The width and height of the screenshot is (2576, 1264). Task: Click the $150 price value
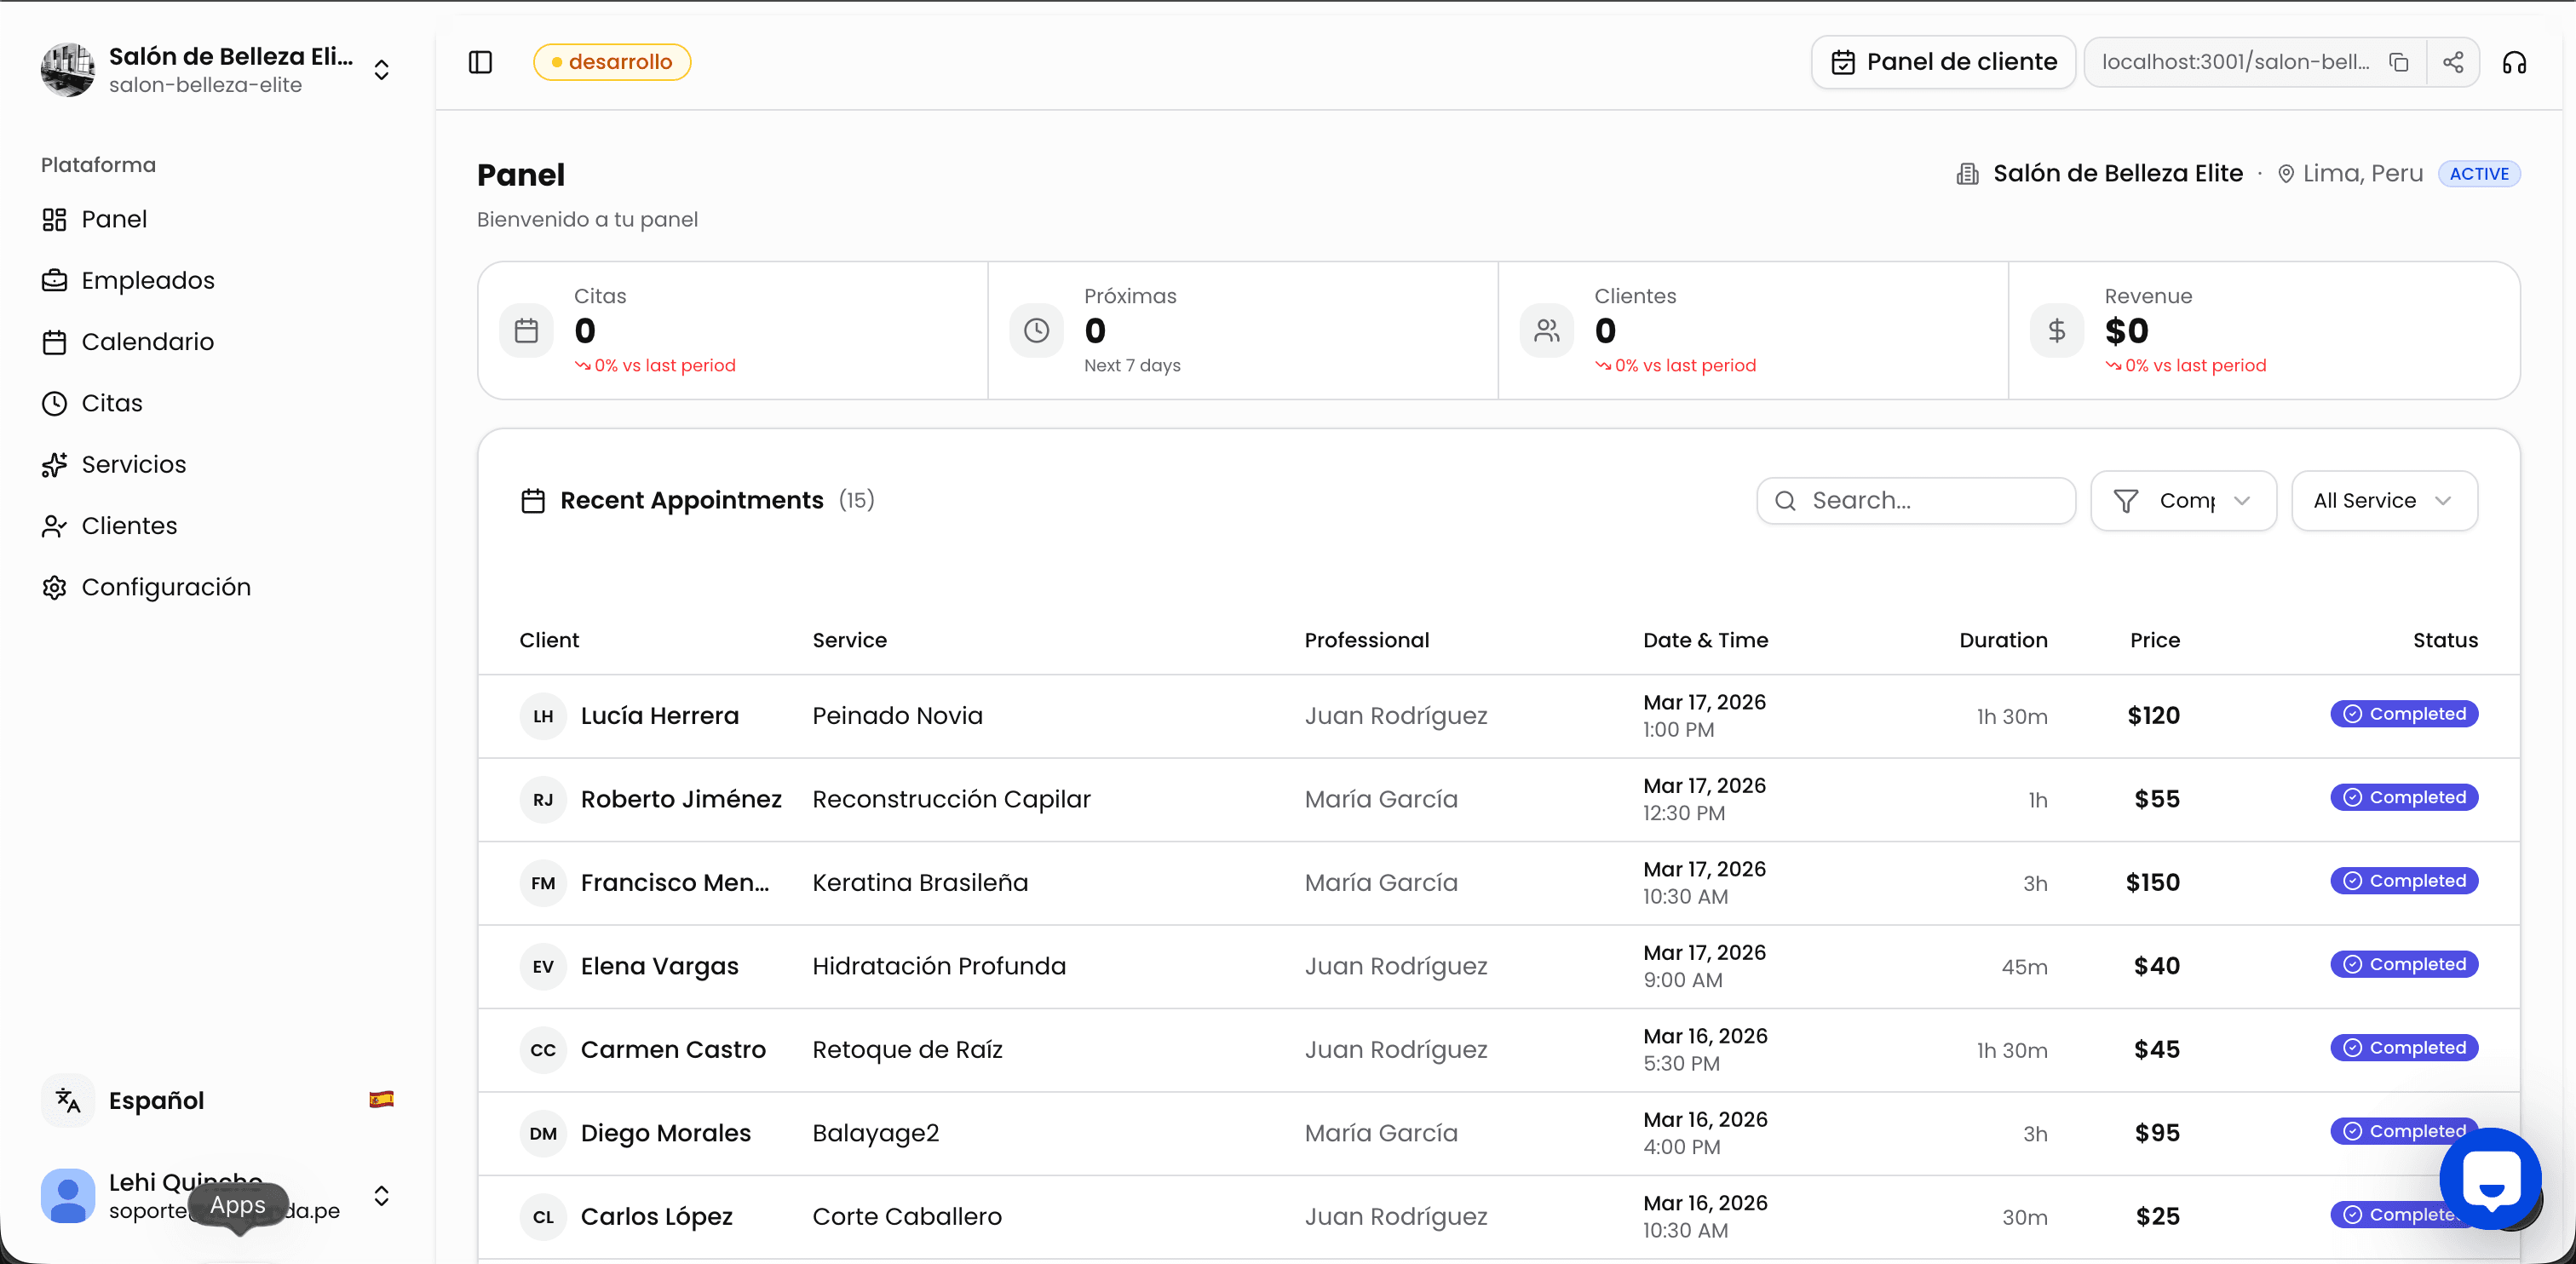pyautogui.click(x=2152, y=883)
